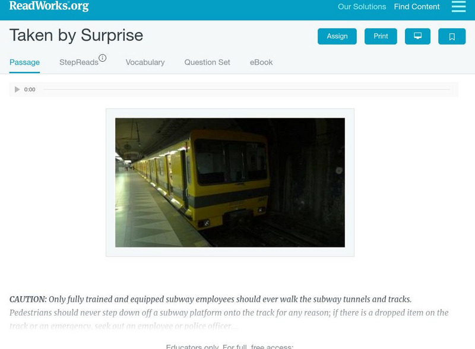Click the ReadWorks.org logo
The image size is (475, 349).
coord(49,6)
